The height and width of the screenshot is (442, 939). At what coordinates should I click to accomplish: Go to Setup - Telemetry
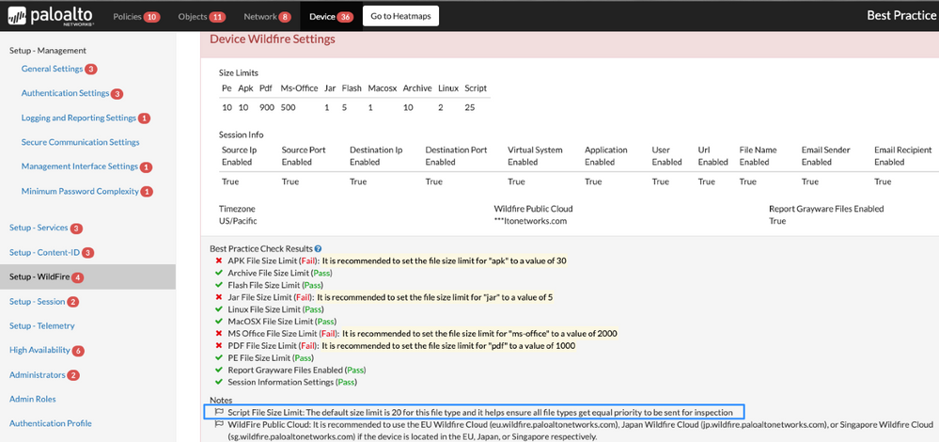[x=42, y=325]
